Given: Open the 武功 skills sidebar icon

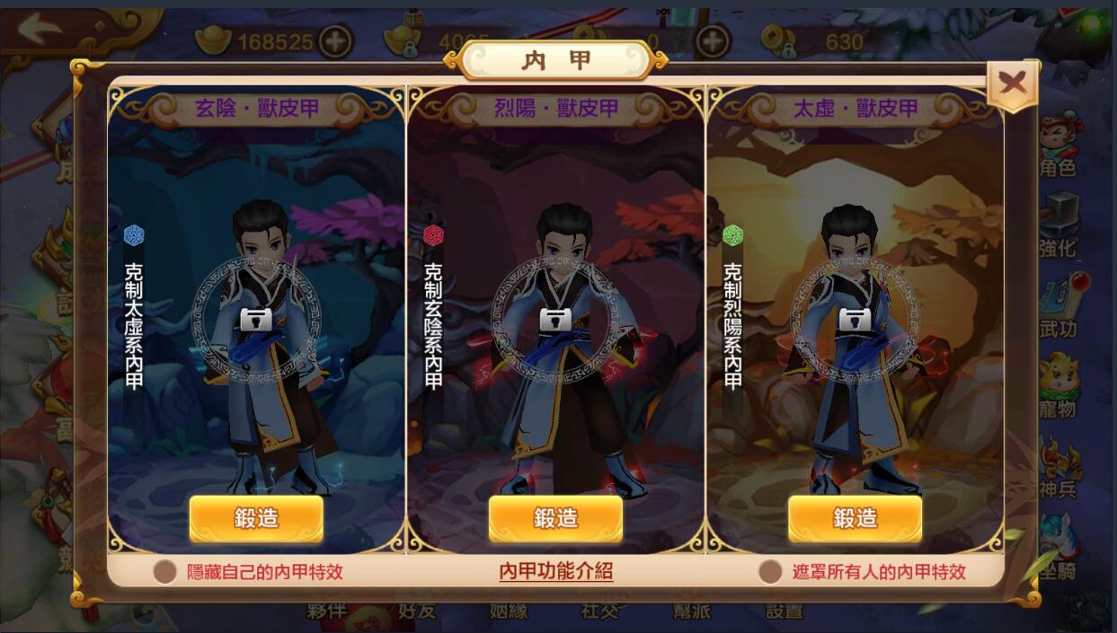Looking at the screenshot, I should point(1059,307).
